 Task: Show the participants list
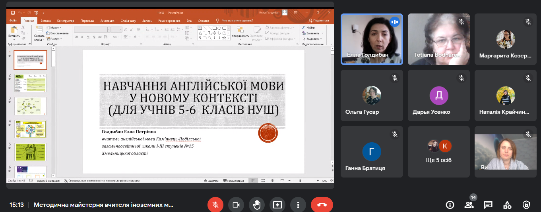coord(469,205)
